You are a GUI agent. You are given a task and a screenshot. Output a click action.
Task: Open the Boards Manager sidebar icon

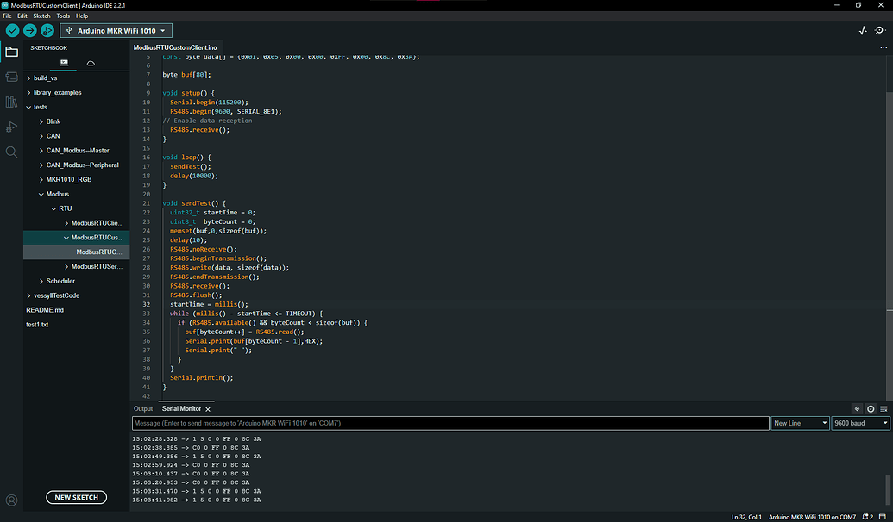click(x=11, y=77)
